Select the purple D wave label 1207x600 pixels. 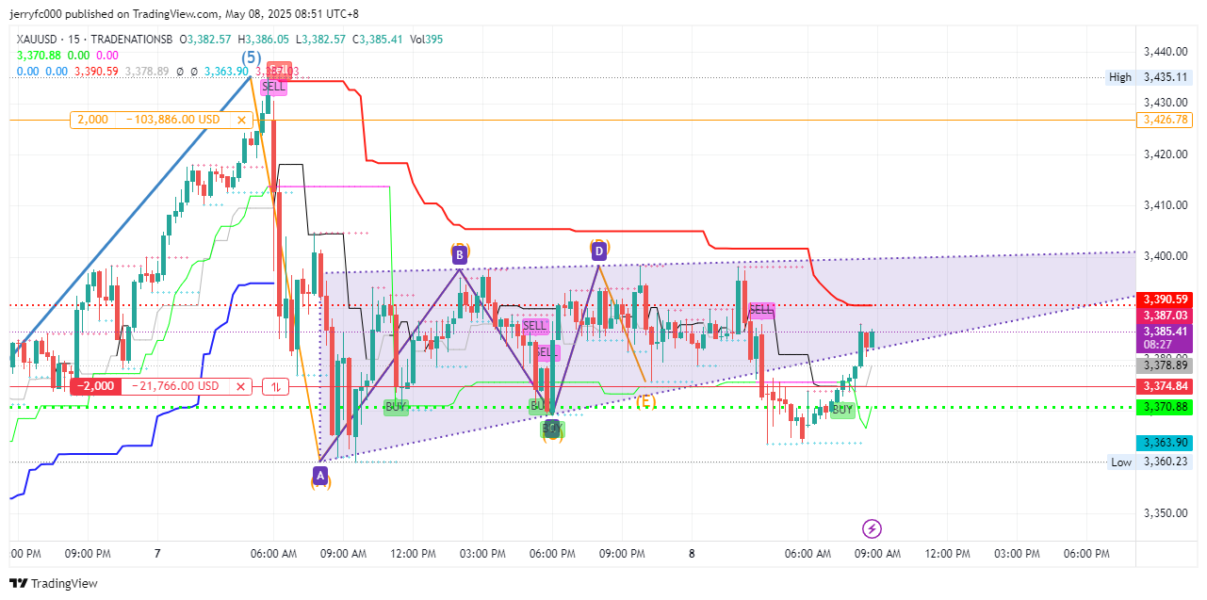tap(598, 250)
